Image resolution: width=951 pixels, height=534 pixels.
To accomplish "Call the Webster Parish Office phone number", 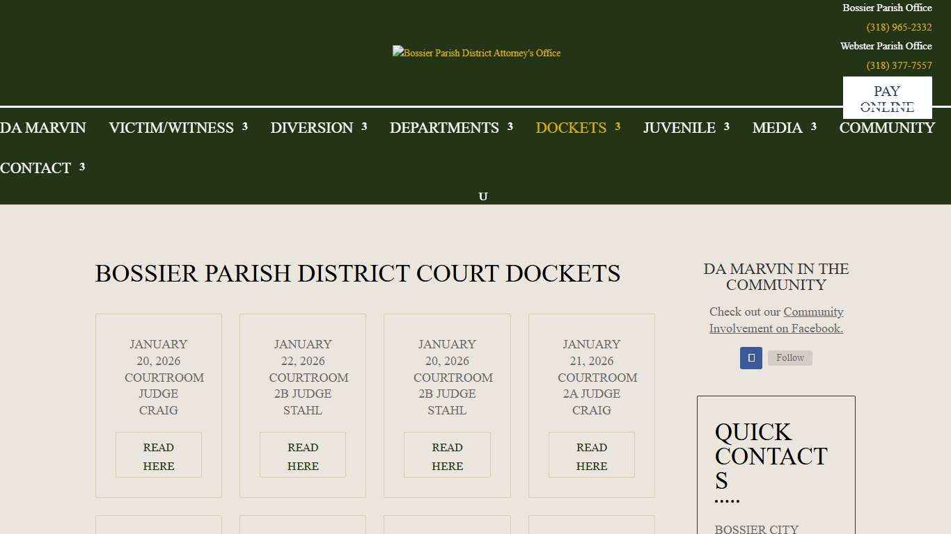I will [x=898, y=65].
